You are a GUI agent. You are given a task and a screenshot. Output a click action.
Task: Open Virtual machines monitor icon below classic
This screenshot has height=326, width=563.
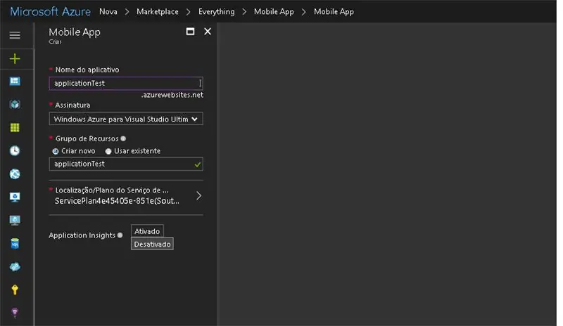tap(15, 220)
